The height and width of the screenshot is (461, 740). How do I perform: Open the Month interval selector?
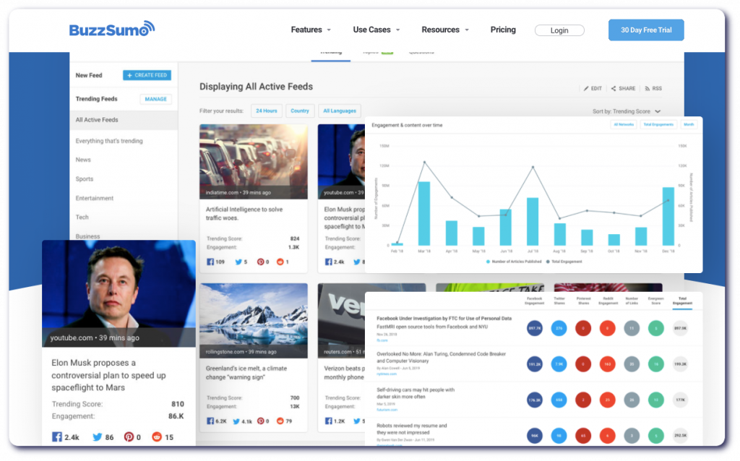[x=689, y=124]
